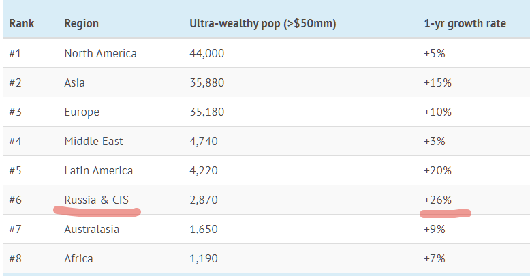530x276 pixels.
Task: Select the Australasia region cell
Action: (91, 229)
